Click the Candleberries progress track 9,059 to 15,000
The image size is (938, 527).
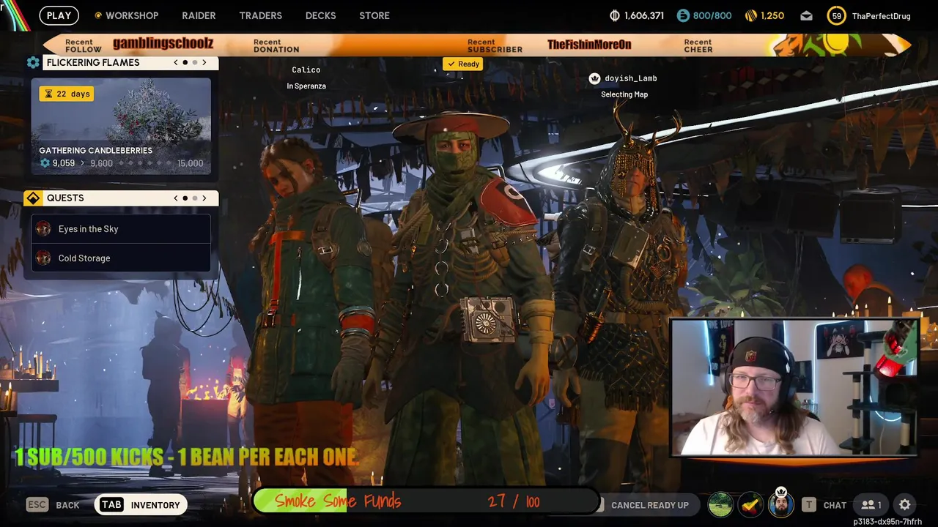click(x=121, y=163)
